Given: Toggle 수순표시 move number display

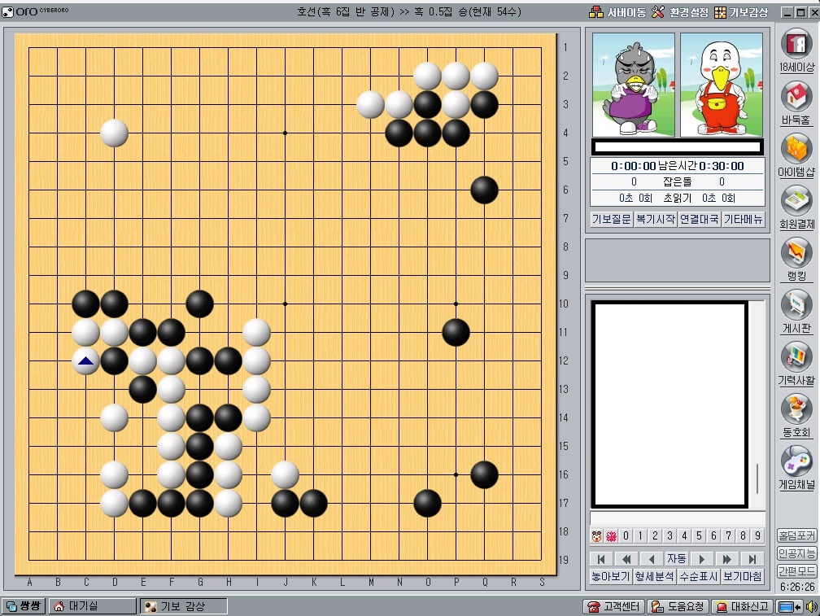Looking at the screenshot, I should [x=699, y=576].
